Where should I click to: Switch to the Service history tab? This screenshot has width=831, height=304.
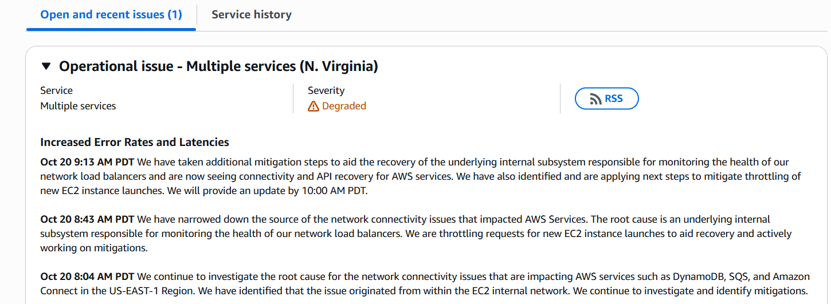tap(252, 15)
